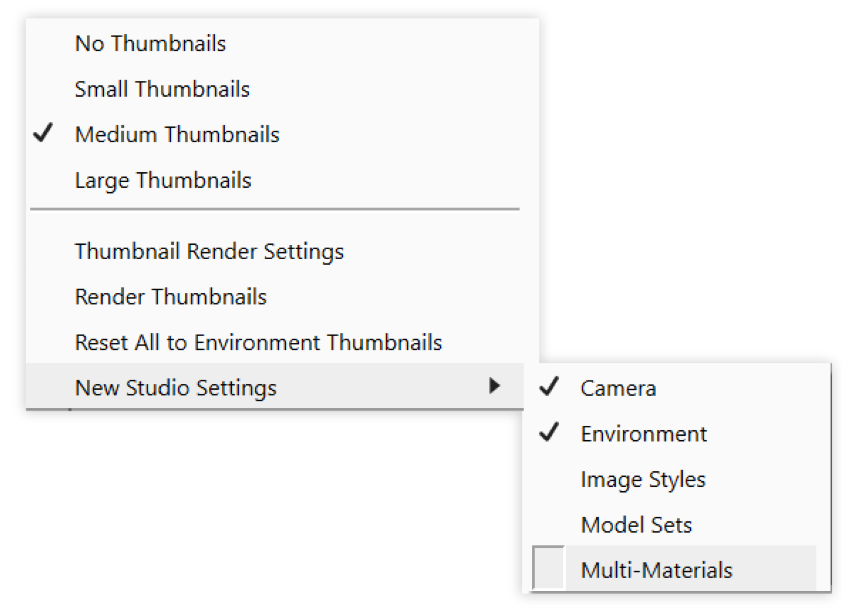Click the checkmark next to Camera

[x=548, y=388]
